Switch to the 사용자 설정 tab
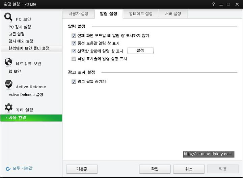 [x=78, y=14]
